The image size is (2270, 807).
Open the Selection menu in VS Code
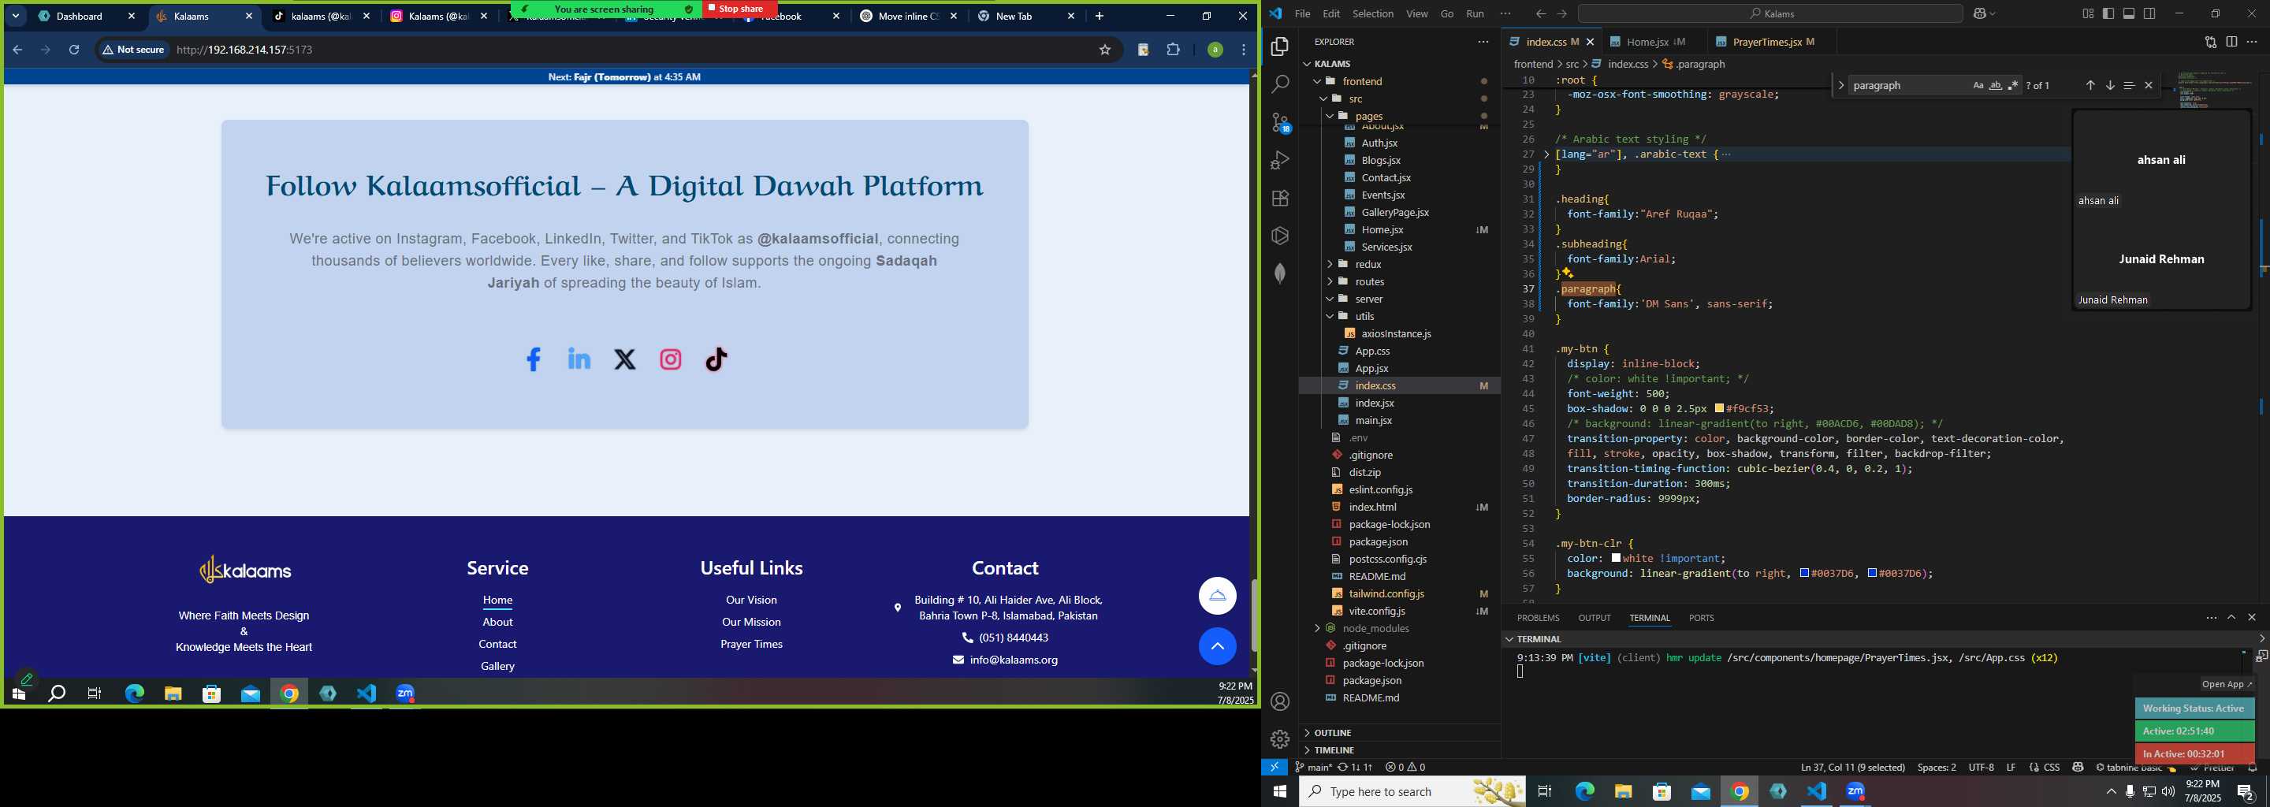(1373, 14)
